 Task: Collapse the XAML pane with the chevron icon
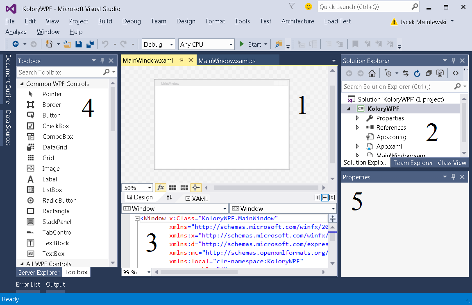[332, 198]
